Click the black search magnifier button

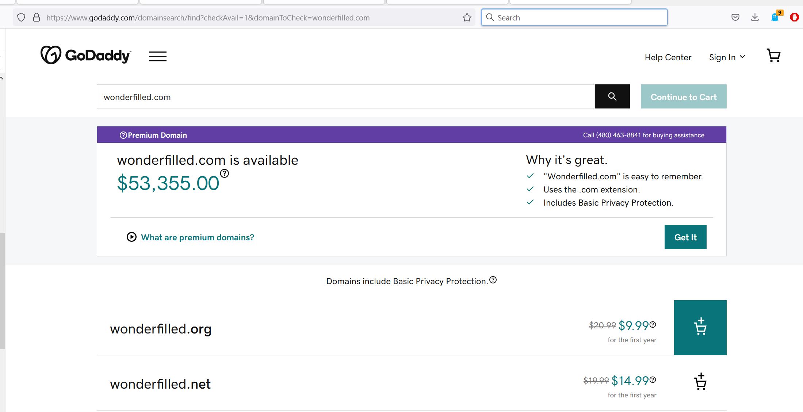[x=612, y=96]
